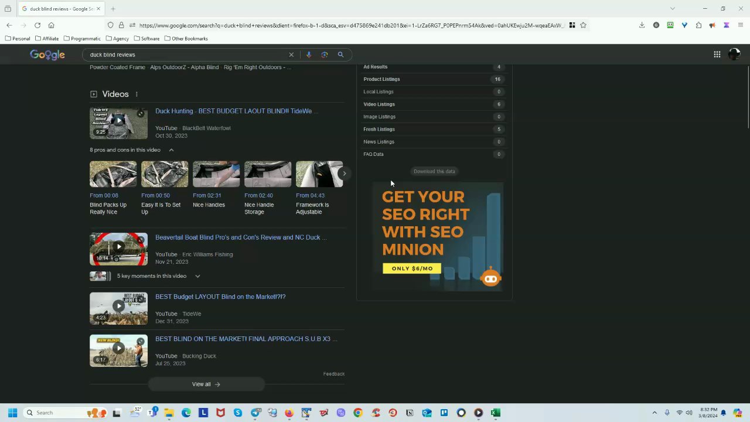Open the Personal bookmarks folder

(17, 39)
